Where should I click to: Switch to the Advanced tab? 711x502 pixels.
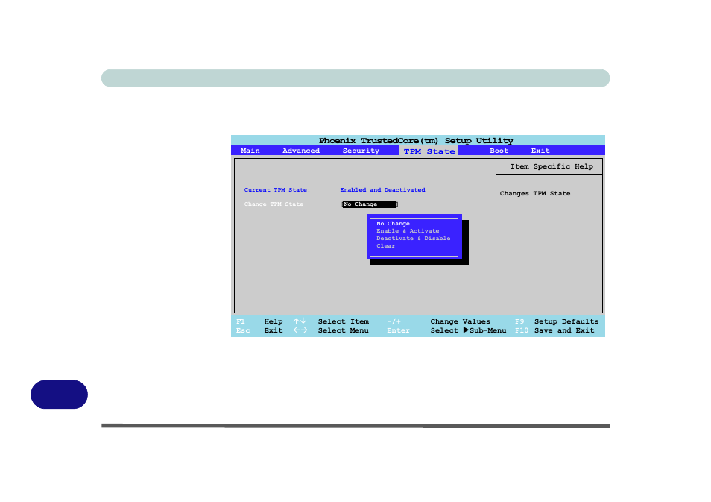pos(301,151)
